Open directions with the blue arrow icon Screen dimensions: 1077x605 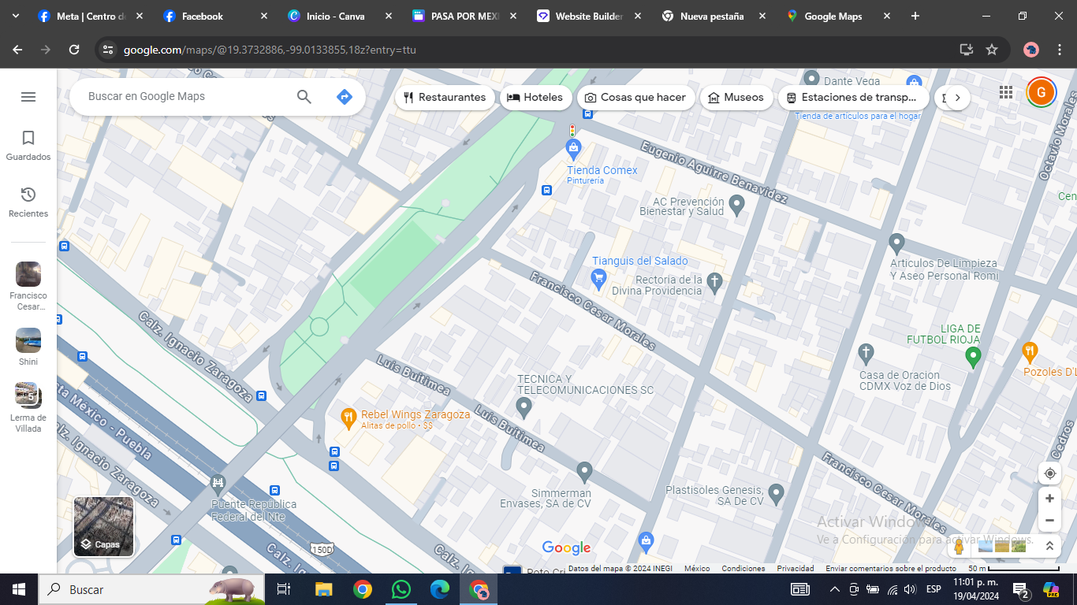pos(344,97)
